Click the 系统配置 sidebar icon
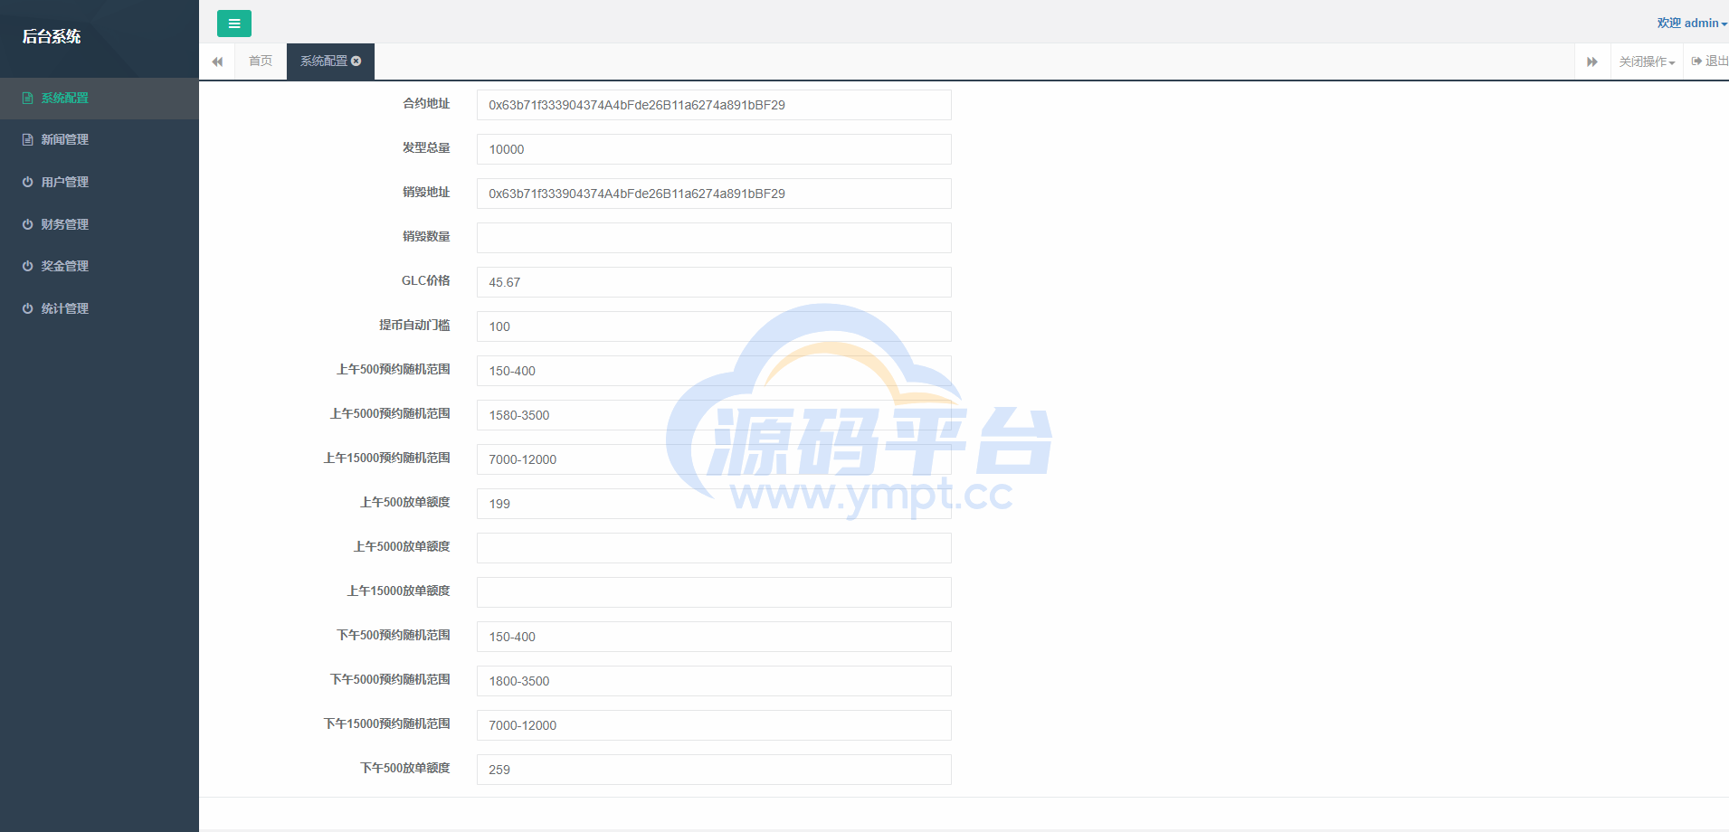This screenshot has width=1729, height=832. tap(27, 98)
